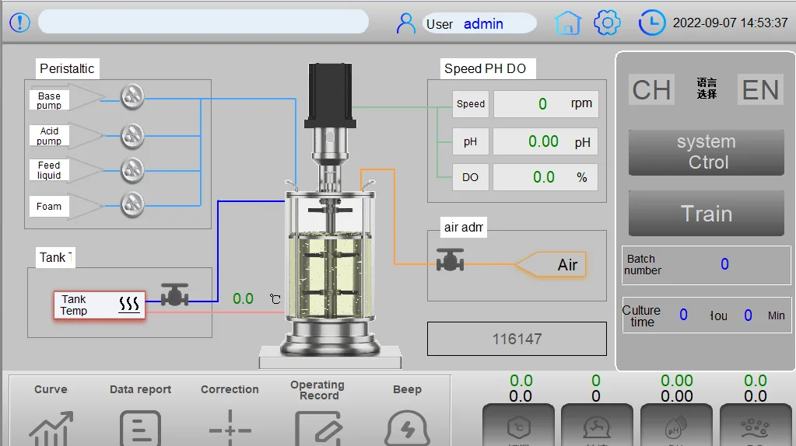Image resolution: width=796 pixels, height=446 pixels.
Task: Open the home screen icon
Action: tap(568, 23)
